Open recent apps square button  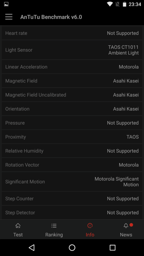[x=112, y=247]
